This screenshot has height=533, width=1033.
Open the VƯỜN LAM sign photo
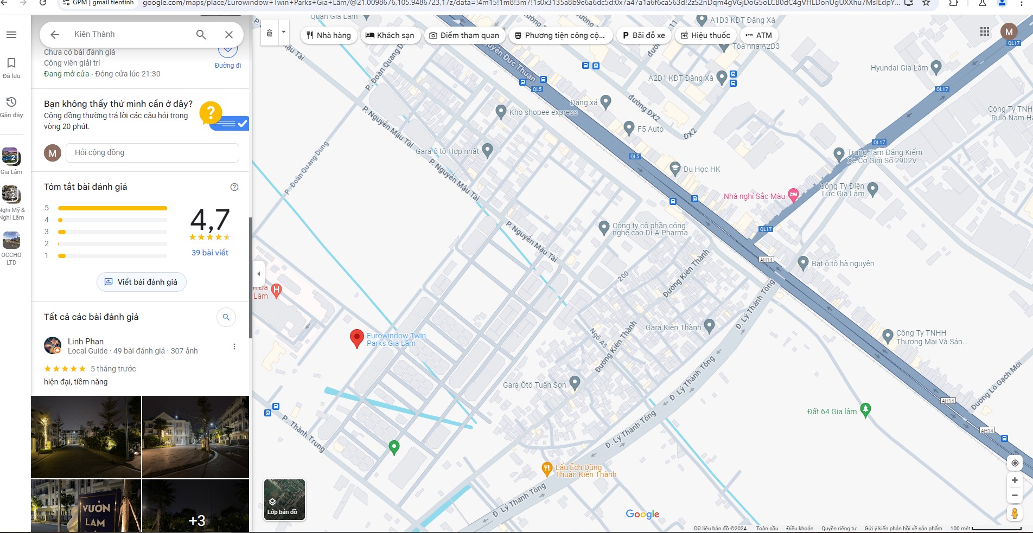86,506
